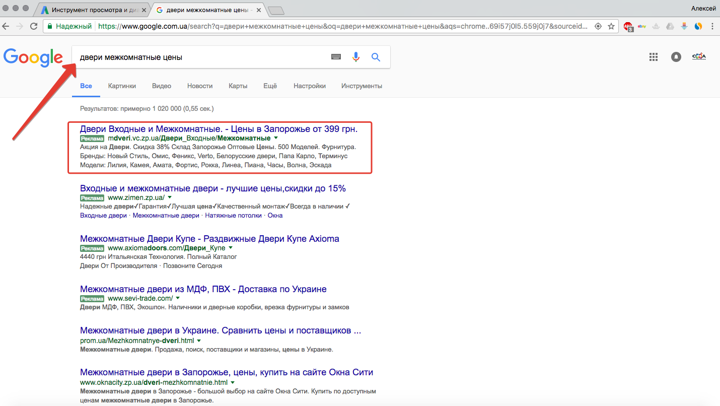Open Входные и межкомнатные двери ad title
Image resolution: width=720 pixels, height=406 pixels.
213,188
